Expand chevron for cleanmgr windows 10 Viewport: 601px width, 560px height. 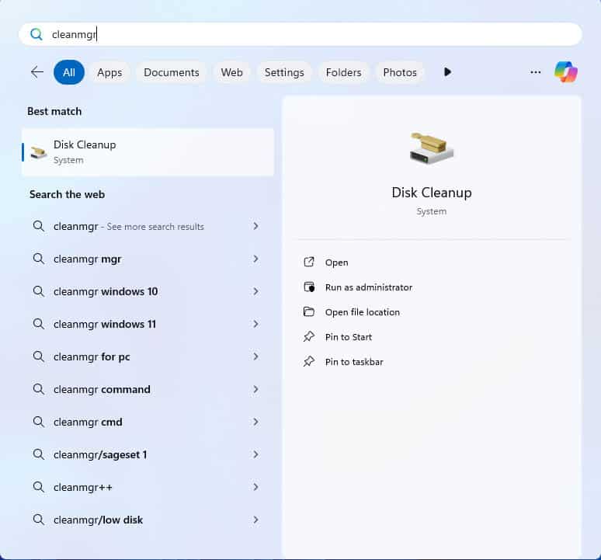255,291
